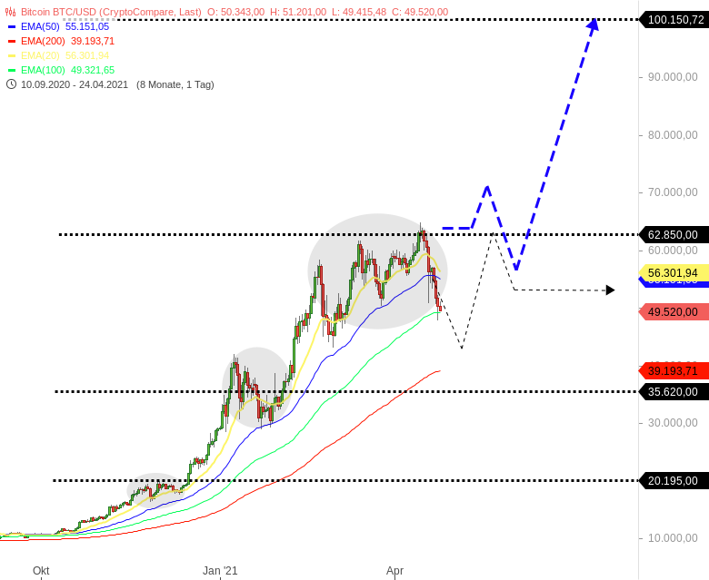Click the clock icon beside the date range
Image resolution: width=709 pixels, height=580 pixels.
[x=11, y=84]
